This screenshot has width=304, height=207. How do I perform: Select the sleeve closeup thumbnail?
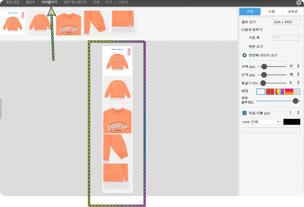[96, 23]
